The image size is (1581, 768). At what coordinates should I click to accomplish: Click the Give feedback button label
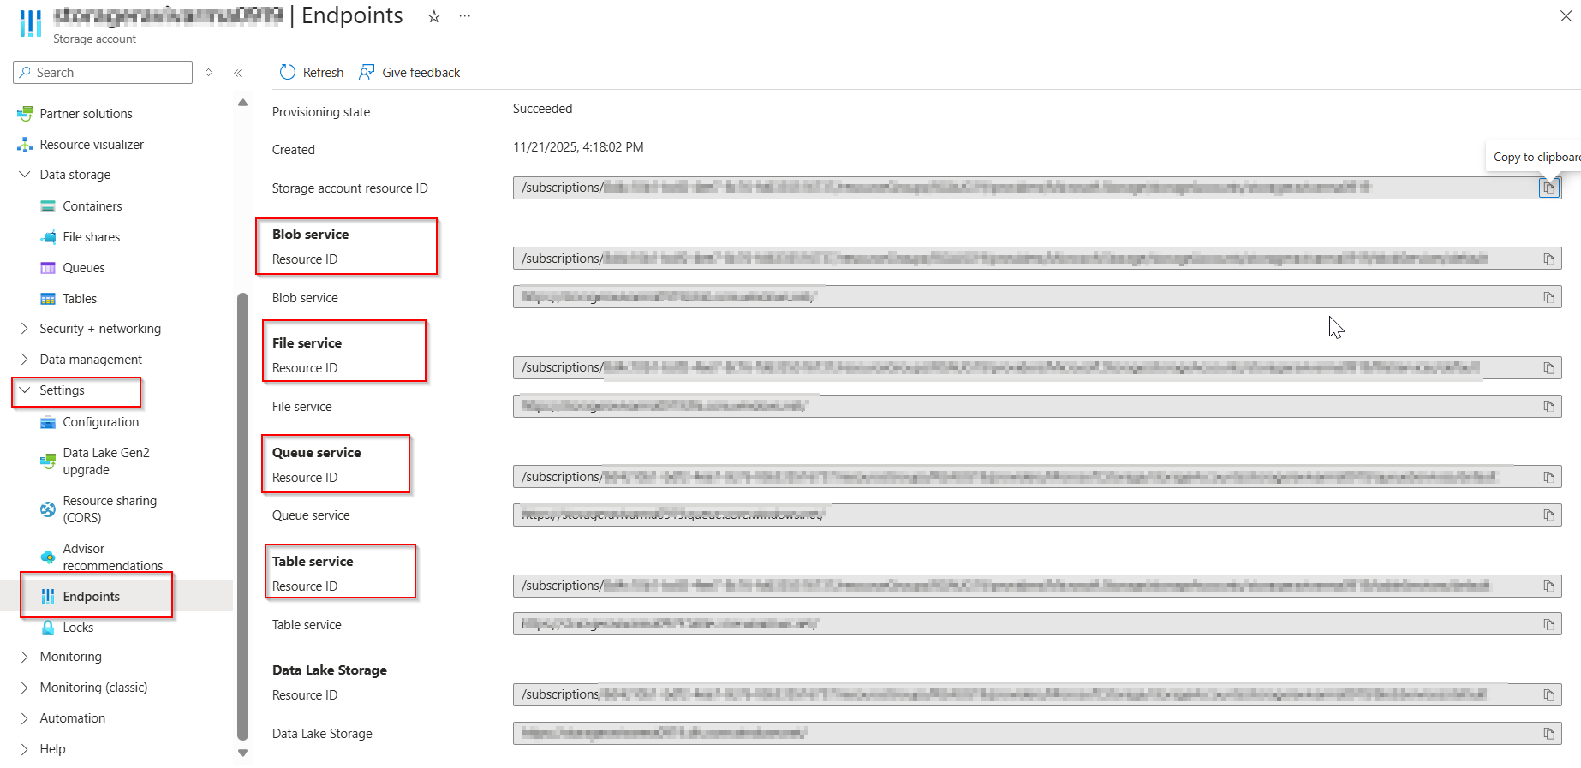click(421, 73)
